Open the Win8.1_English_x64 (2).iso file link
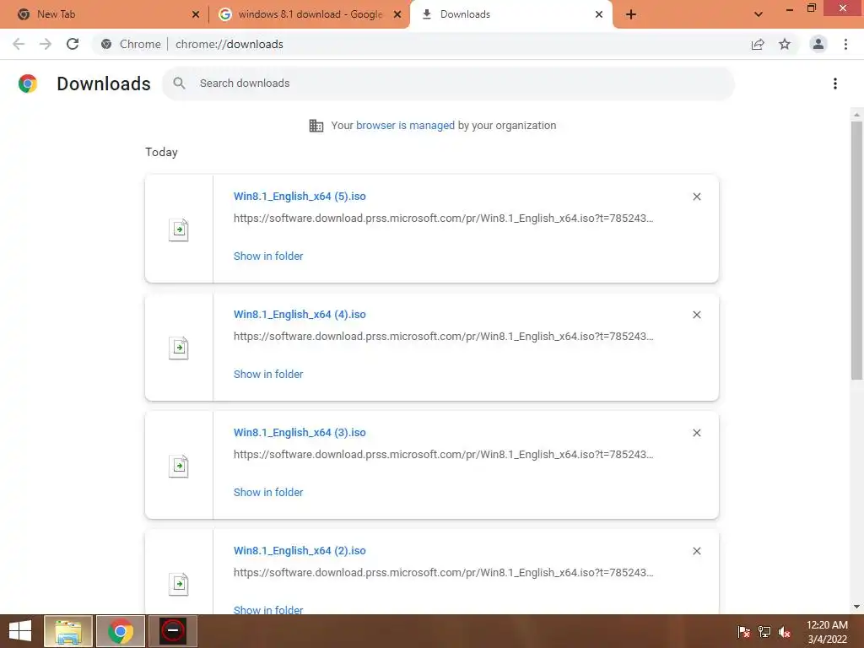 300,550
